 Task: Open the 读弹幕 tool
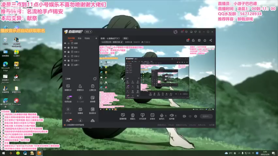click(x=92, y=99)
